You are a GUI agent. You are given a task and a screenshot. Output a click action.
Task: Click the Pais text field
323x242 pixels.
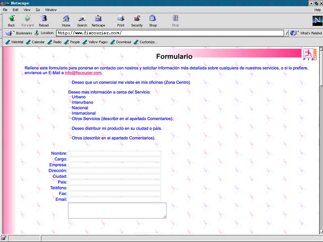click(x=115, y=182)
